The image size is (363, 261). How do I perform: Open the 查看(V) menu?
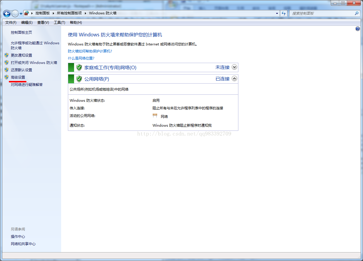click(x=43, y=23)
